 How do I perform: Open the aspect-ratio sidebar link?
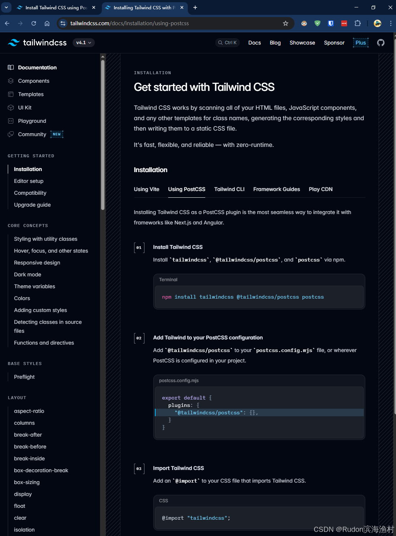pos(29,411)
